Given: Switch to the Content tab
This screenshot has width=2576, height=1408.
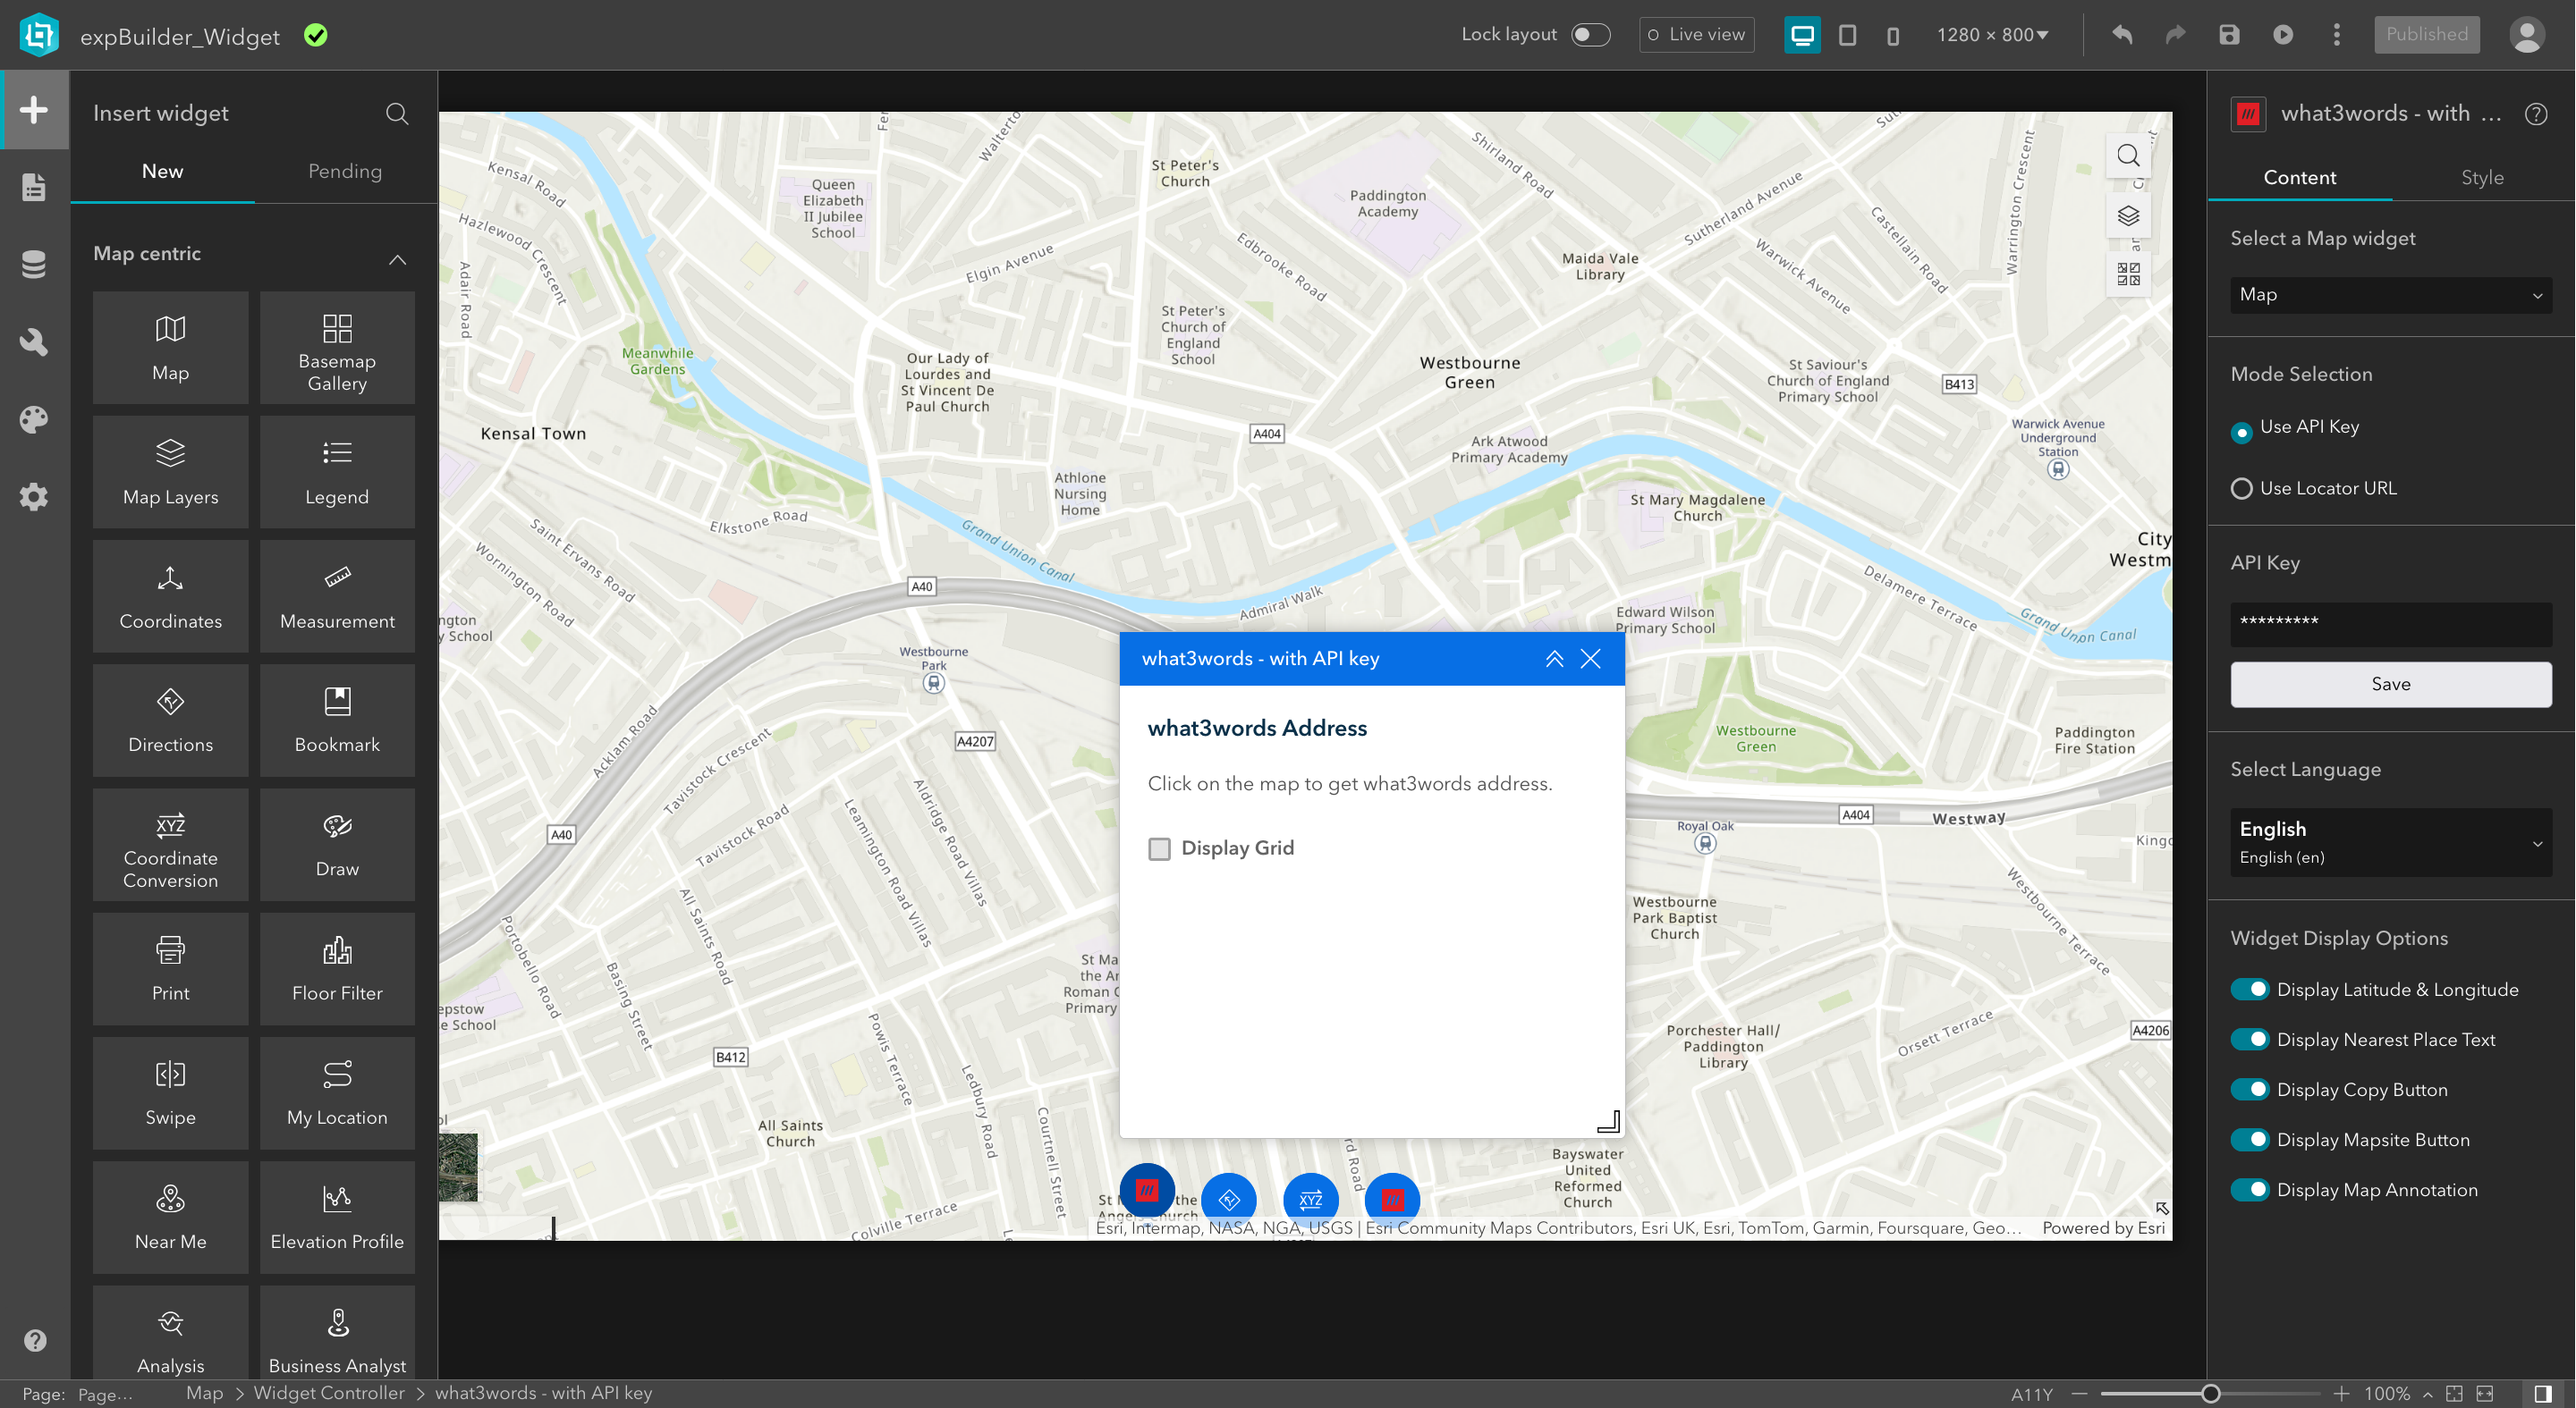Looking at the screenshot, I should pos(2299,177).
